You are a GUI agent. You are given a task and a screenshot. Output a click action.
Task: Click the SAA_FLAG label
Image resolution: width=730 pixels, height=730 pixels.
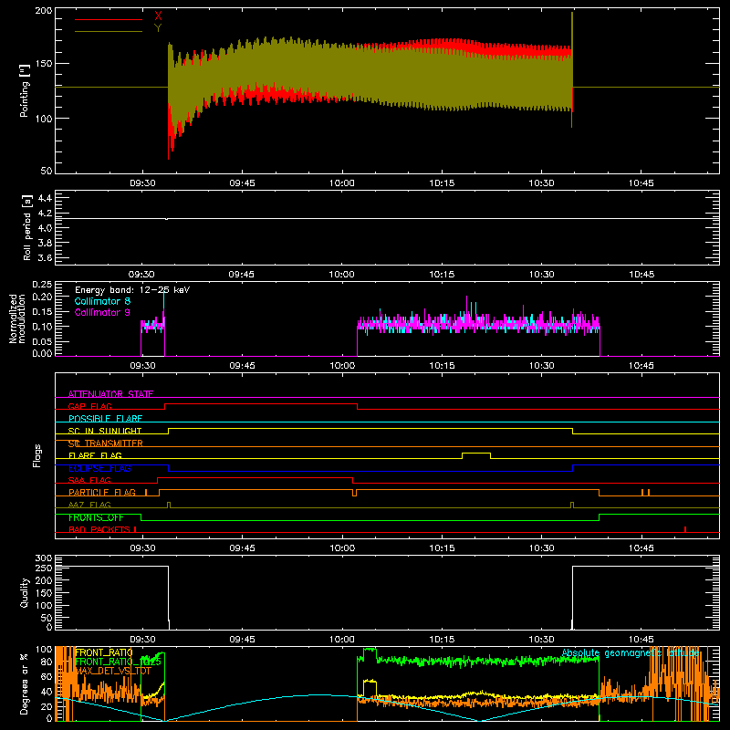click(89, 480)
